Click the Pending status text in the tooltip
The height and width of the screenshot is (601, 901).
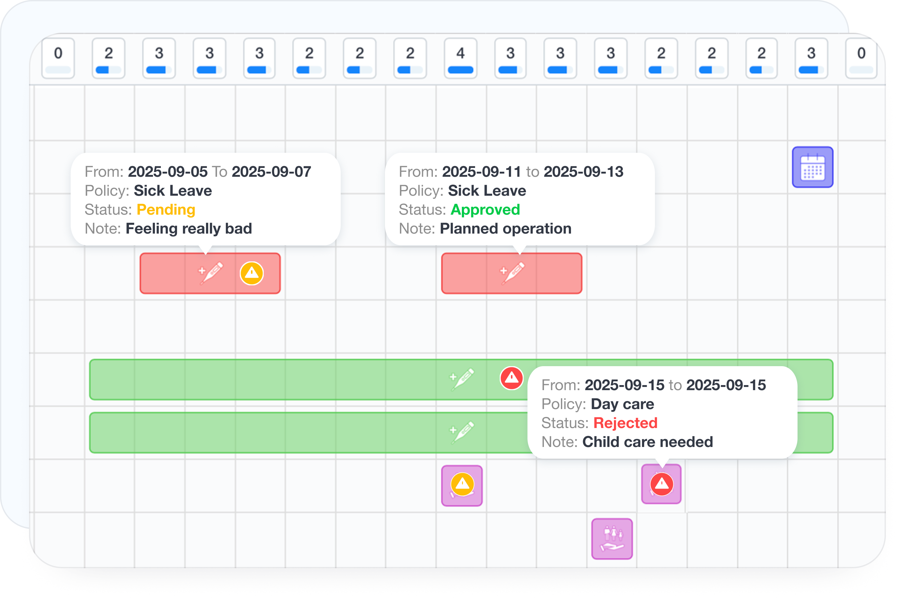[166, 210]
